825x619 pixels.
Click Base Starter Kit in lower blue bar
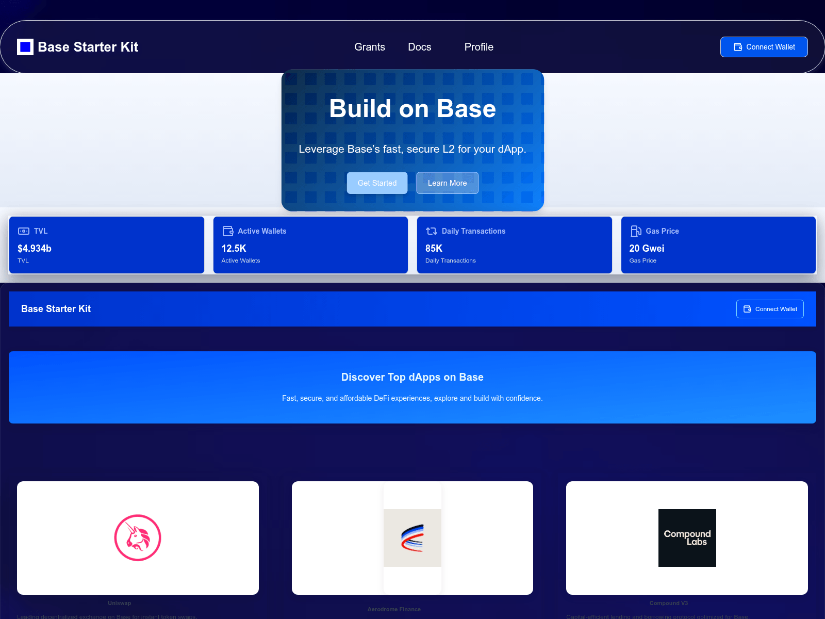(56, 309)
